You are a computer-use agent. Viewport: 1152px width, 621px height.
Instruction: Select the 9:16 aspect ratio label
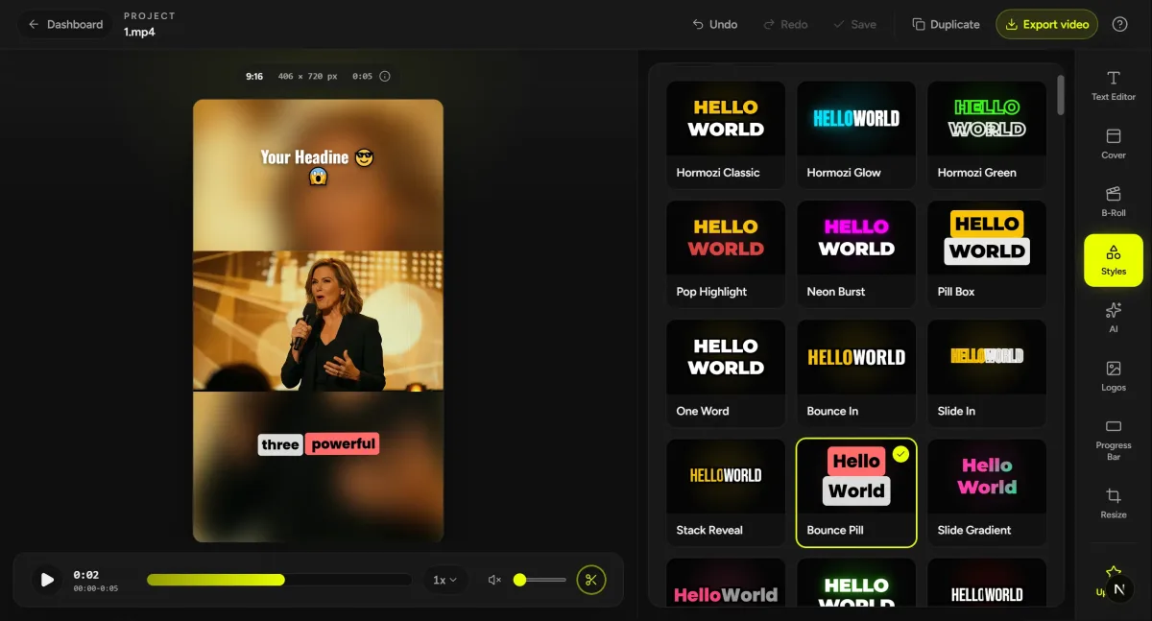coord(254,76)
